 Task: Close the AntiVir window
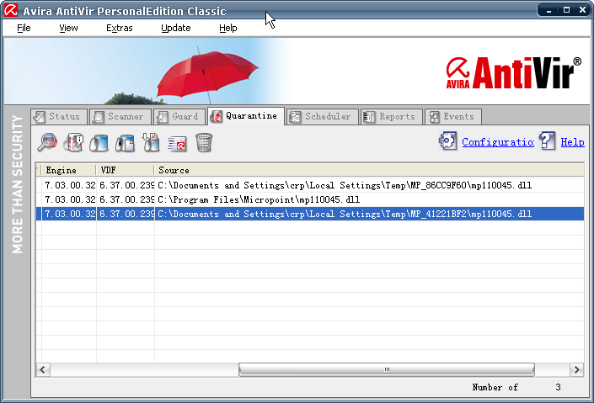(583, 11)
